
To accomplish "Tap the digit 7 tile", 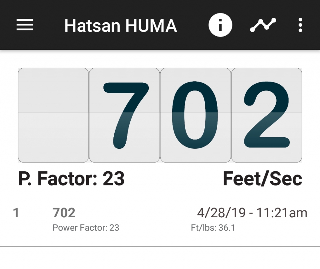I will (124, 115).
